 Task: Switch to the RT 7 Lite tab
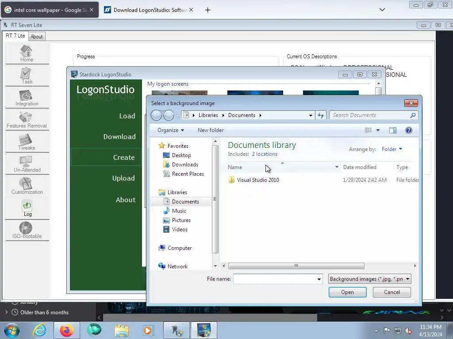pyautogui.click(x=15, y=36)
